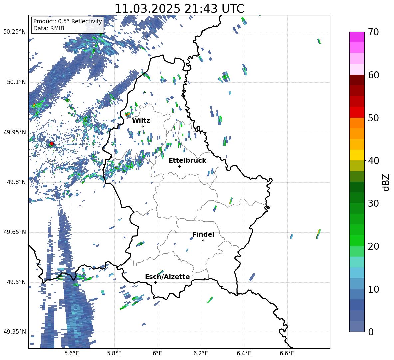
Task: Click the Wiltz station cross marker
Action: coord(143,126)
